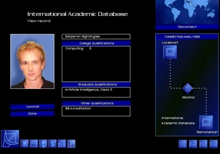
Task: Click the College Qualifications header
Action: (96, 43)
